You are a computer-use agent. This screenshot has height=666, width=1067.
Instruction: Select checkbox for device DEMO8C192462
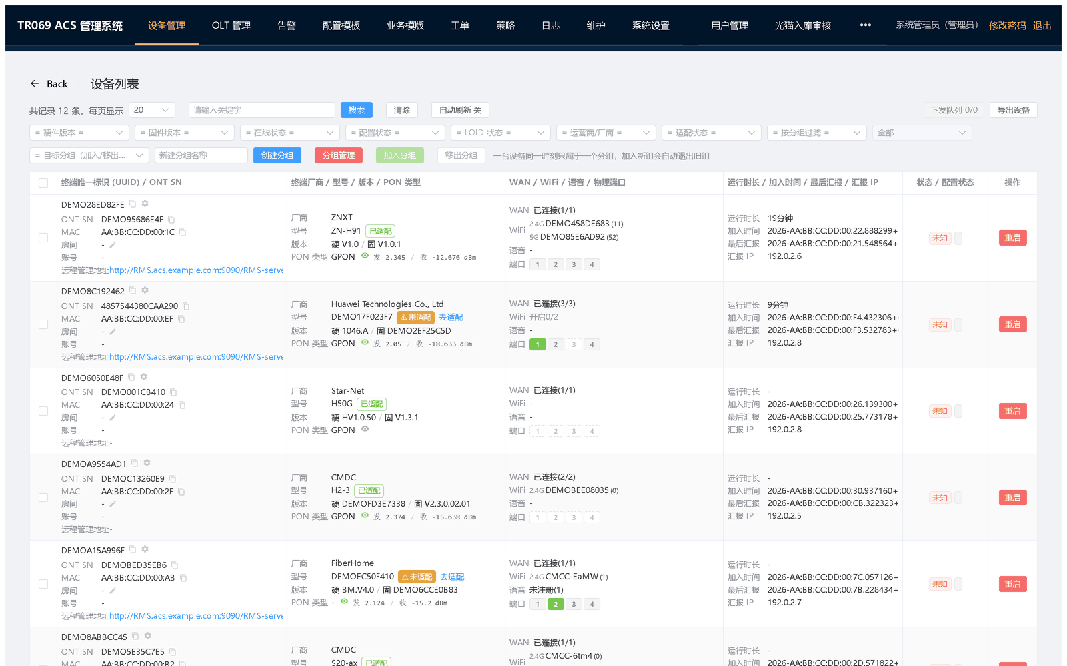coord(43,324)
